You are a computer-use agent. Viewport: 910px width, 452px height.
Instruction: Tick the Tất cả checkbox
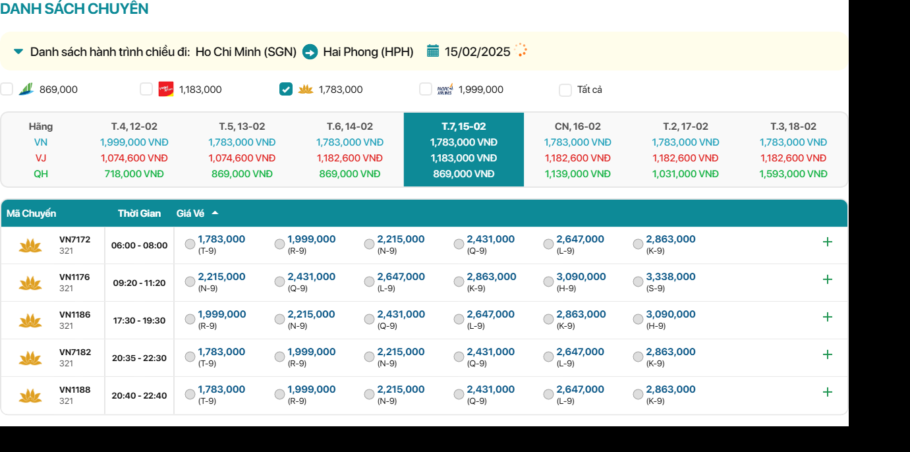565,90
